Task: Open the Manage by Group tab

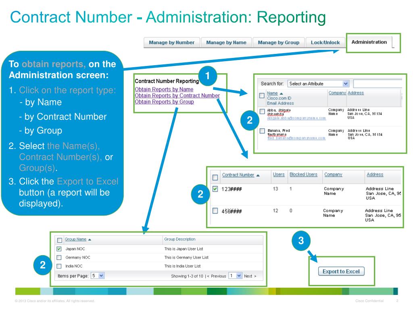Action: pos(278,42)
